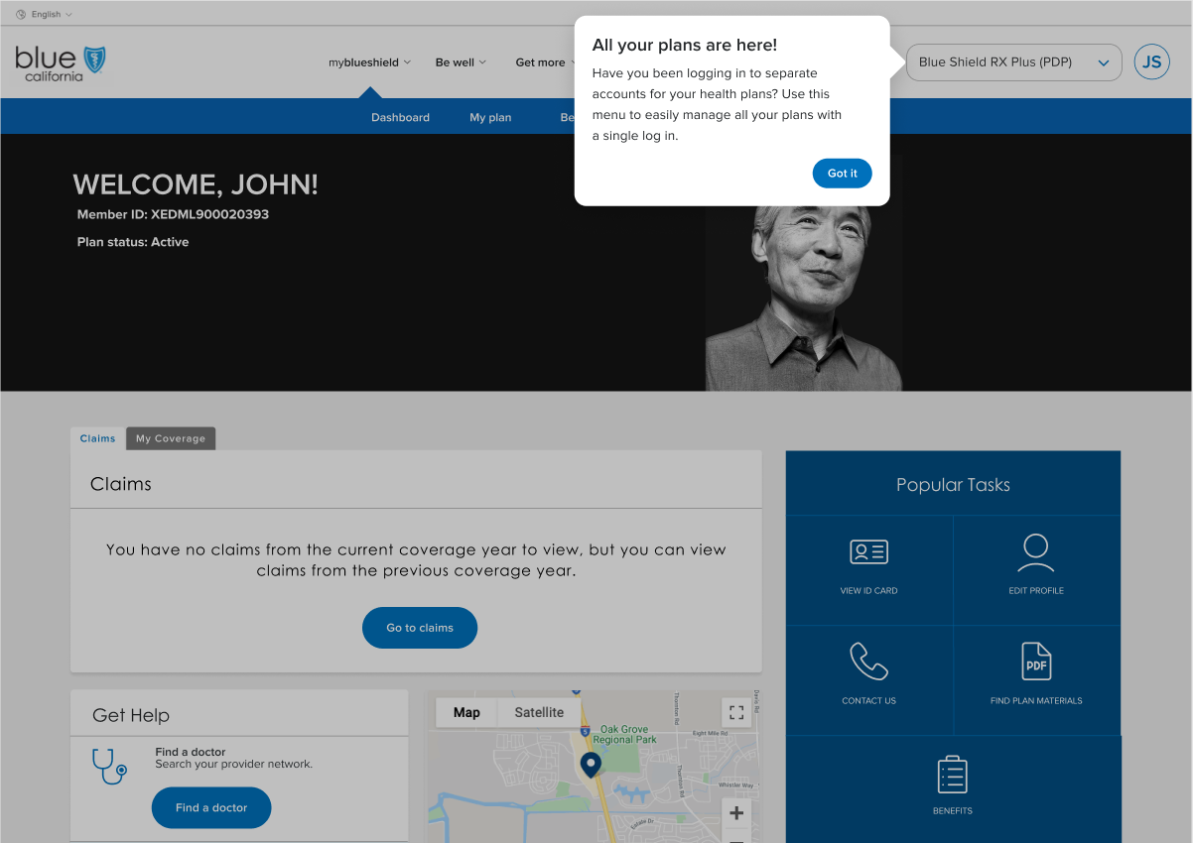The height and width of the screenshot is (843, 1193).
Task: Open the JS user avatar menu
Action: point(1151,62)
